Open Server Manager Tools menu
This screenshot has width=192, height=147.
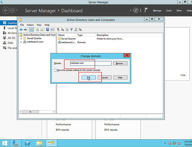[169, 10]
